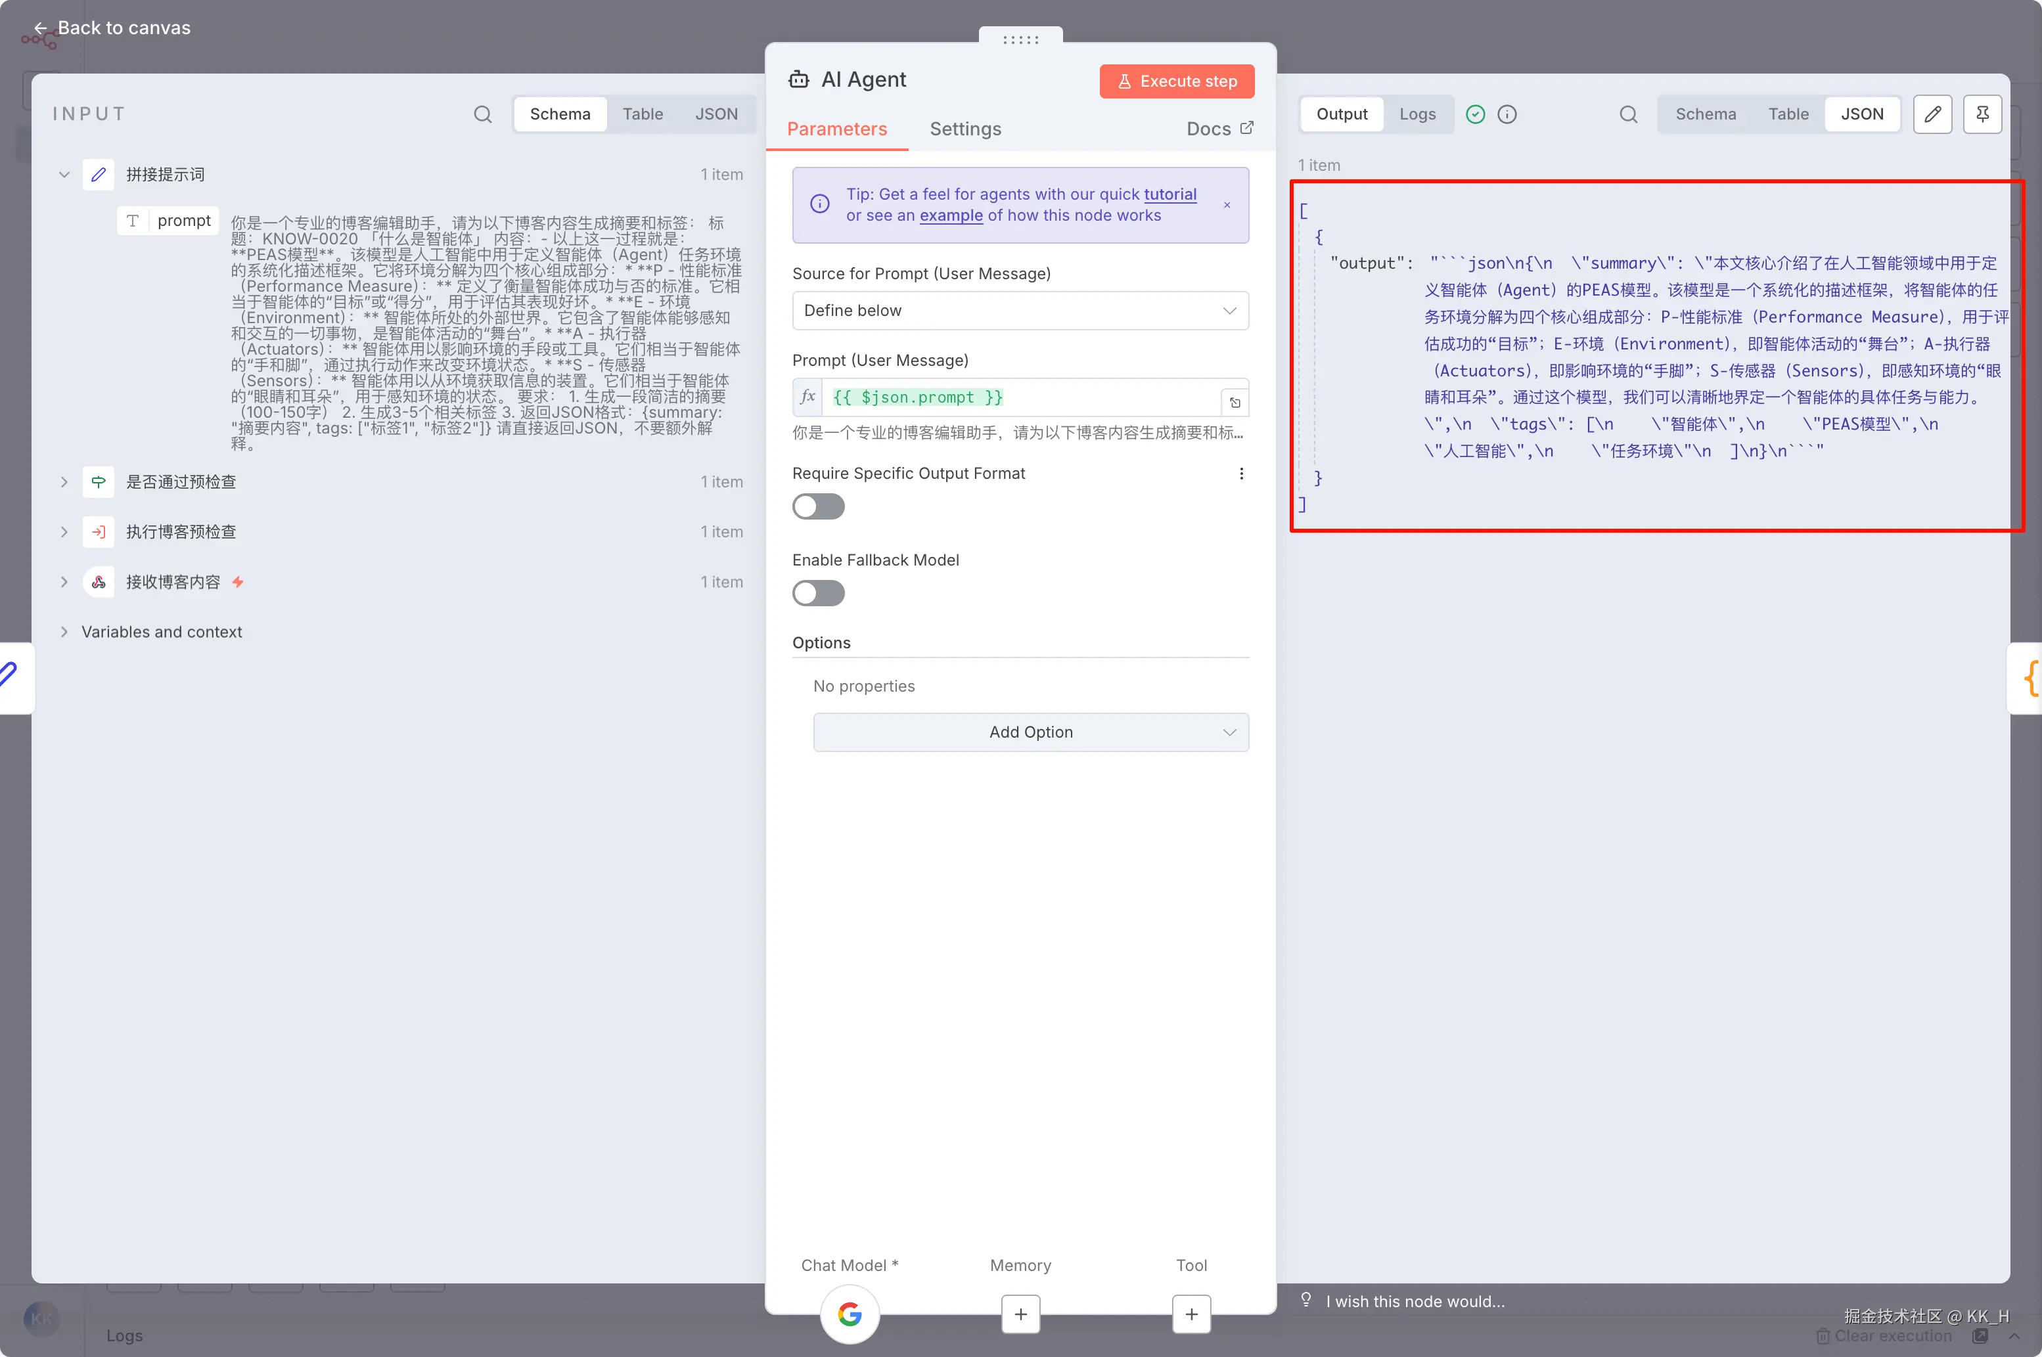The width and height of the screenshot is (2042, 1357).
Task: Expand Variables and context section
Action: pyautogui.click(x=64, y=632)
